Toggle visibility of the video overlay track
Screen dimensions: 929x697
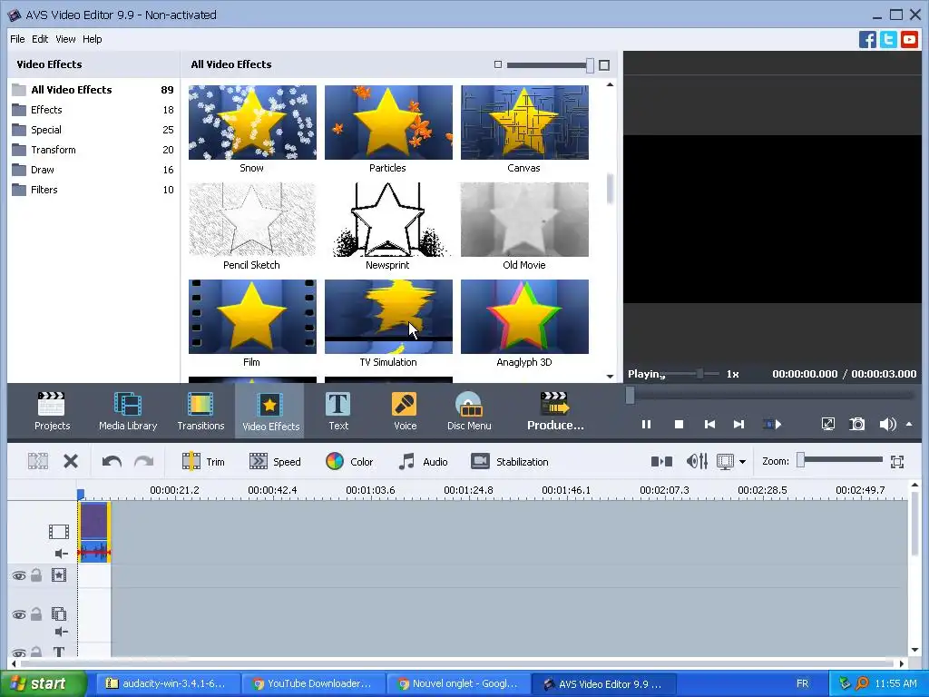19,614
